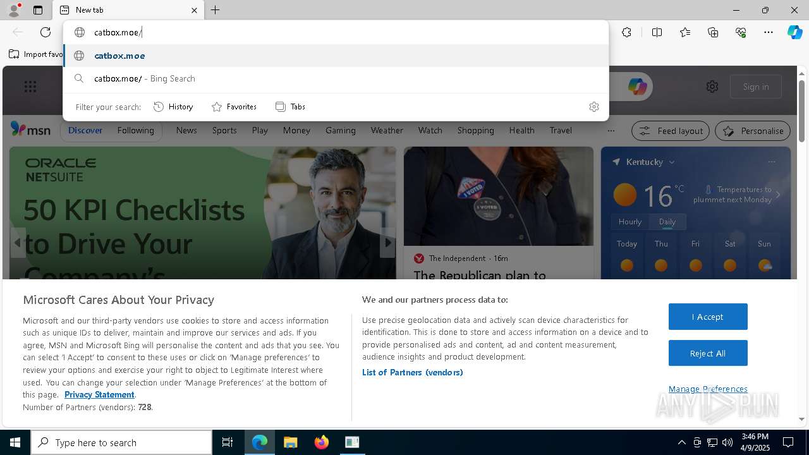Open the News category
Viewport: 809px width, 455px height.
coord(186,130)
